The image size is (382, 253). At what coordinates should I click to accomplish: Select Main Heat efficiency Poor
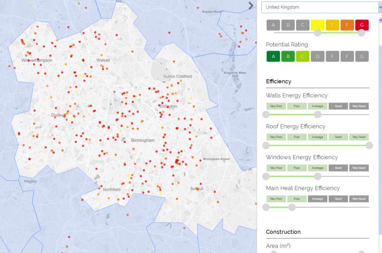point(297,199)
